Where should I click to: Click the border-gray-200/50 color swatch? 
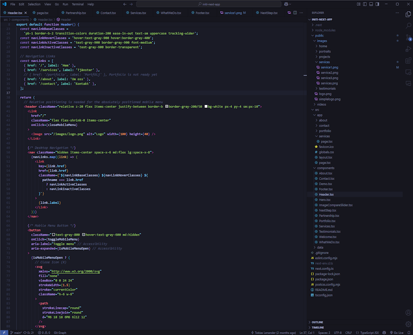click(167, 106)
